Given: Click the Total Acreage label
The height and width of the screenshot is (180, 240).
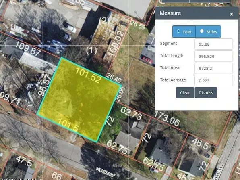Looking at the screenshot, I should (173, 80).
